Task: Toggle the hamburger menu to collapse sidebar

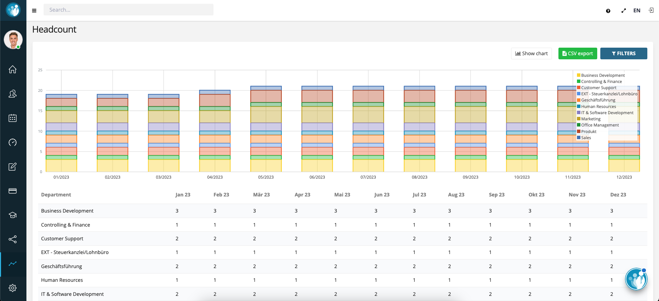Action: (x=34, y=11)
